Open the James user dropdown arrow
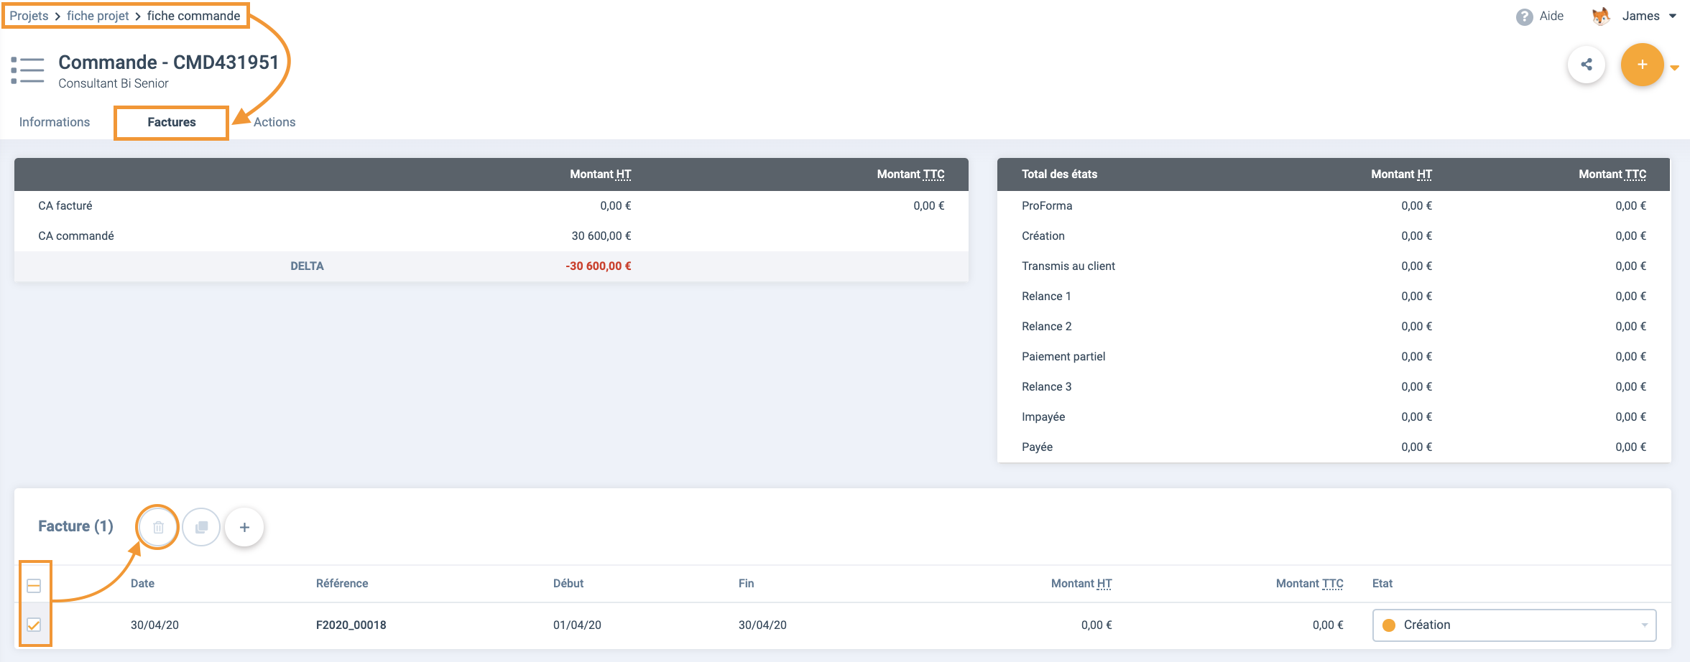 point(1673,17)
